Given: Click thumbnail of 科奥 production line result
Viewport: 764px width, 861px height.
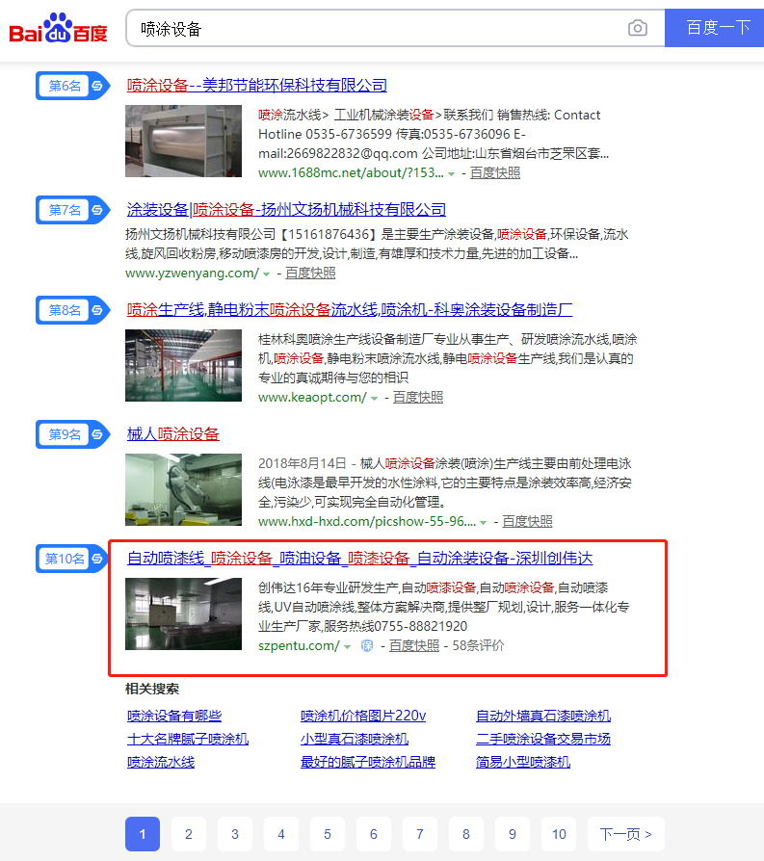Looking at the screenshot, I should tap(183, 365).
